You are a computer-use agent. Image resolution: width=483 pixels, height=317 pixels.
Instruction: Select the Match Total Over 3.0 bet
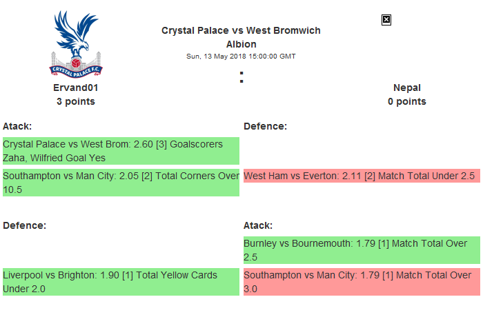pyautogui.click(x=362, y=282)
